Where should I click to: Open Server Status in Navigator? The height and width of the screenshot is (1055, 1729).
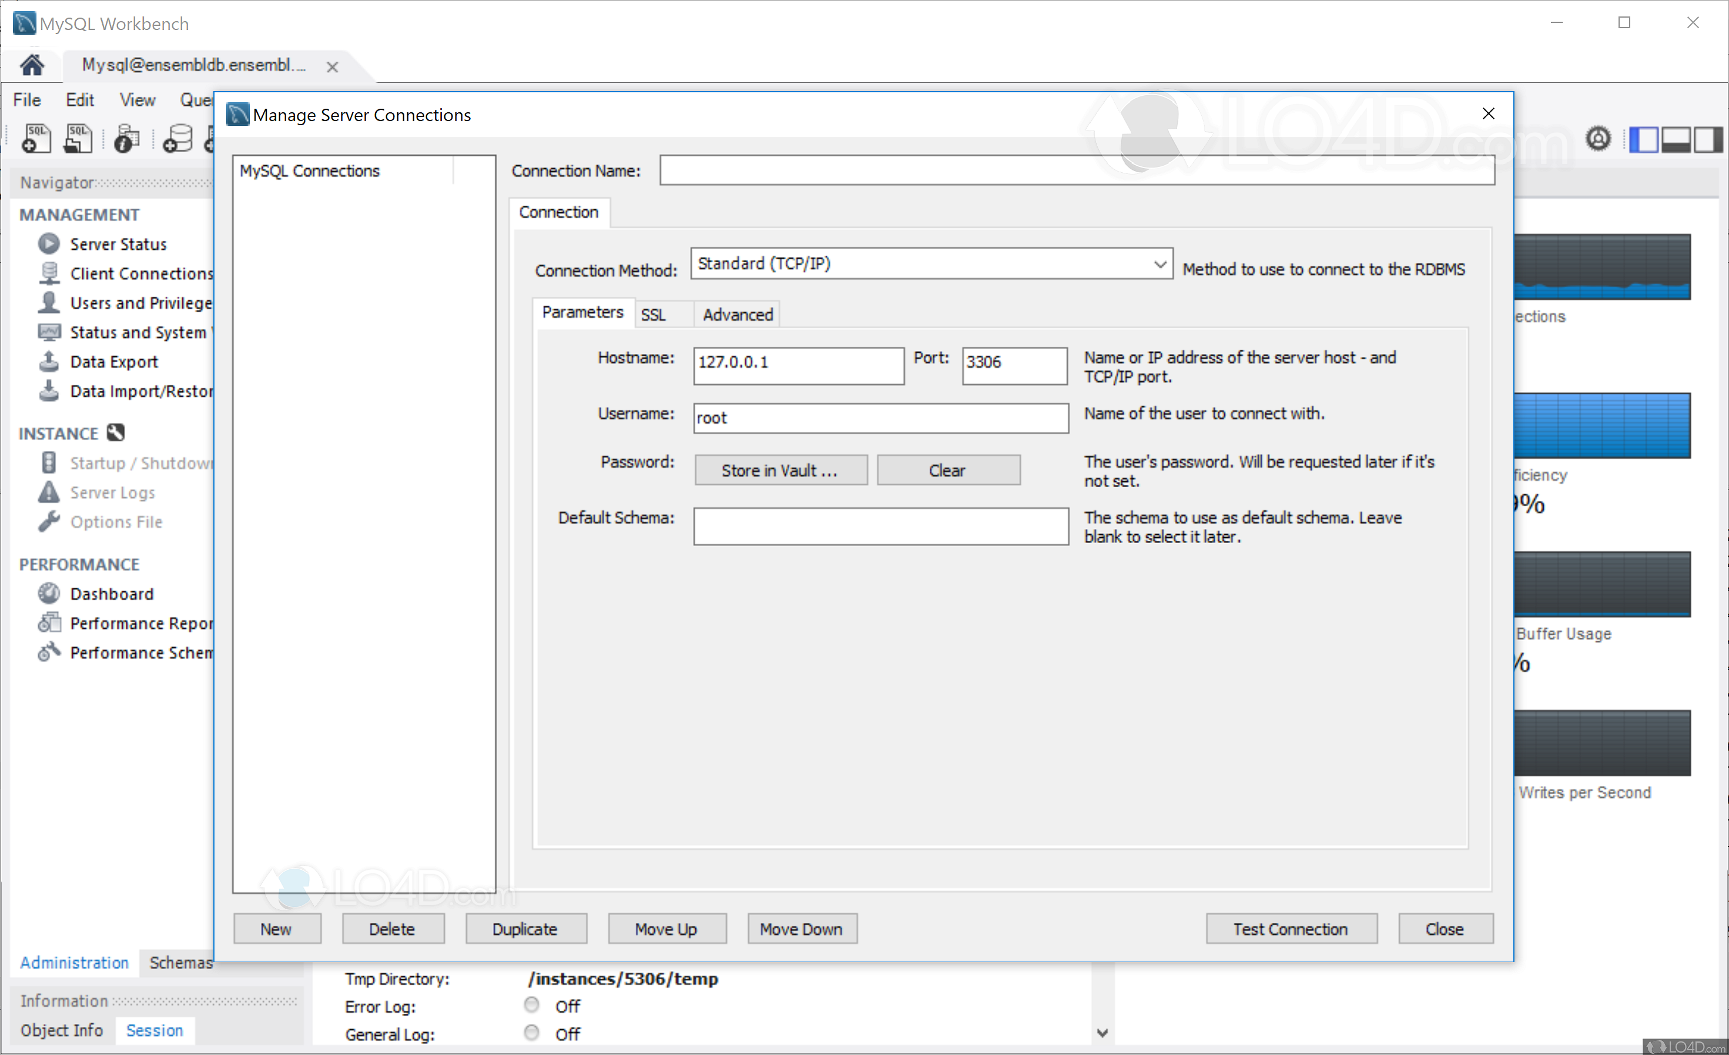118,245
